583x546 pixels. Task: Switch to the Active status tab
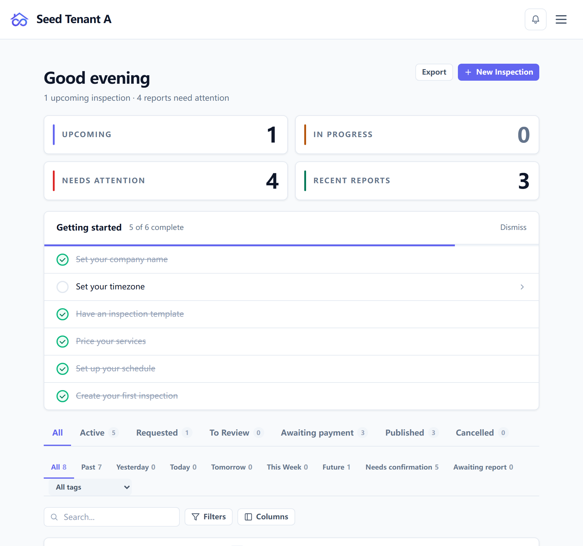[99, 433]
